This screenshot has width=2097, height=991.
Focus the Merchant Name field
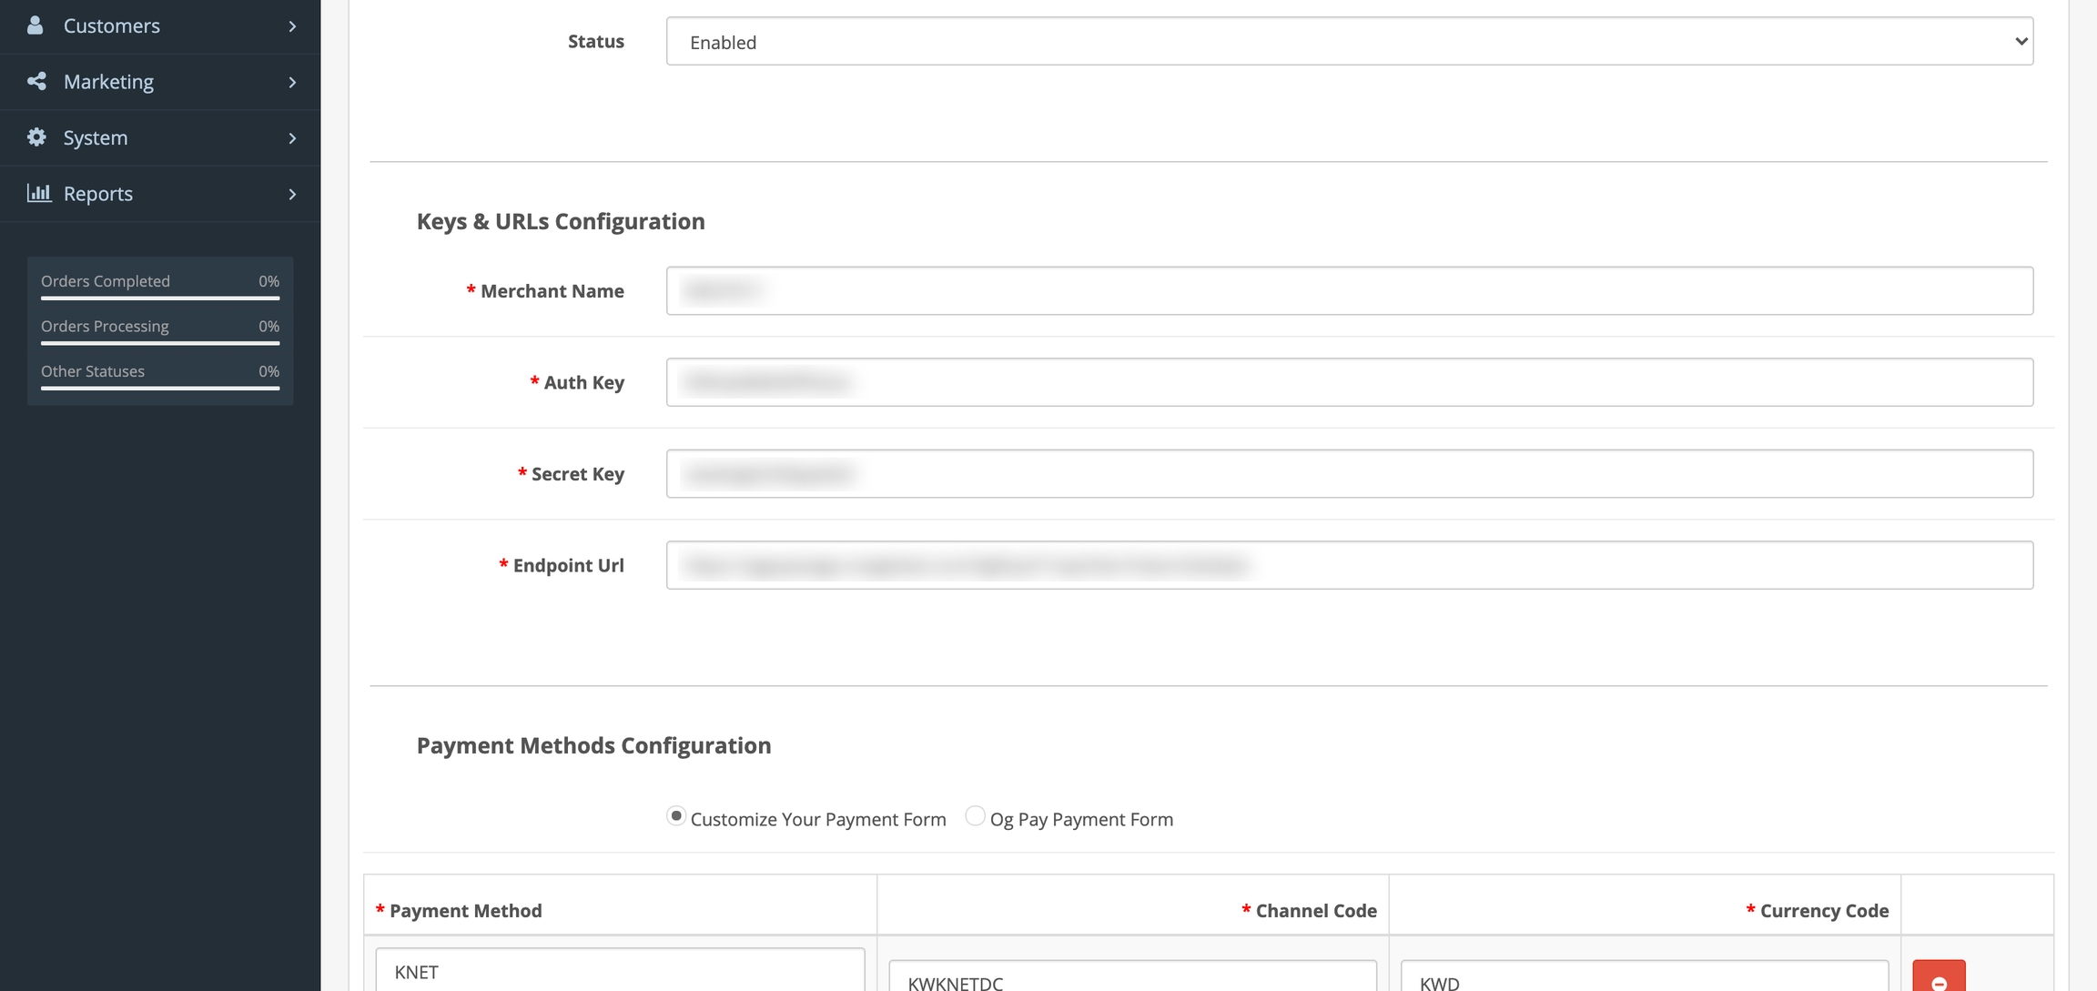click(1349, 291)
